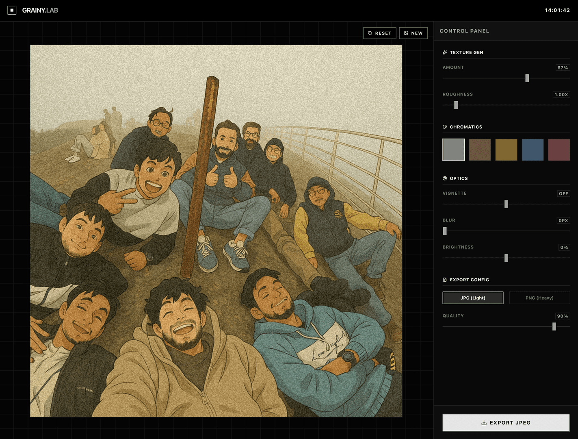Click the Quality slider handle

555,326
